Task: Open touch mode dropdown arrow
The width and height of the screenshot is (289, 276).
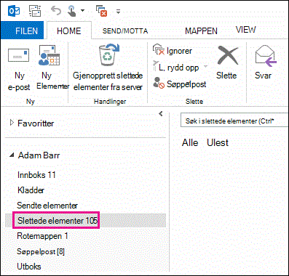Action: [83, 11]
